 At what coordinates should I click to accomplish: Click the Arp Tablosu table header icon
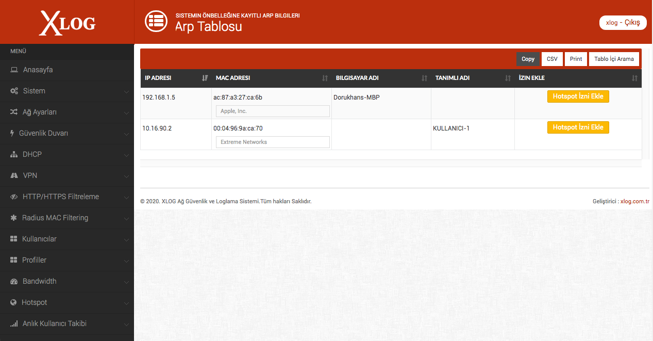pos(156,21)
